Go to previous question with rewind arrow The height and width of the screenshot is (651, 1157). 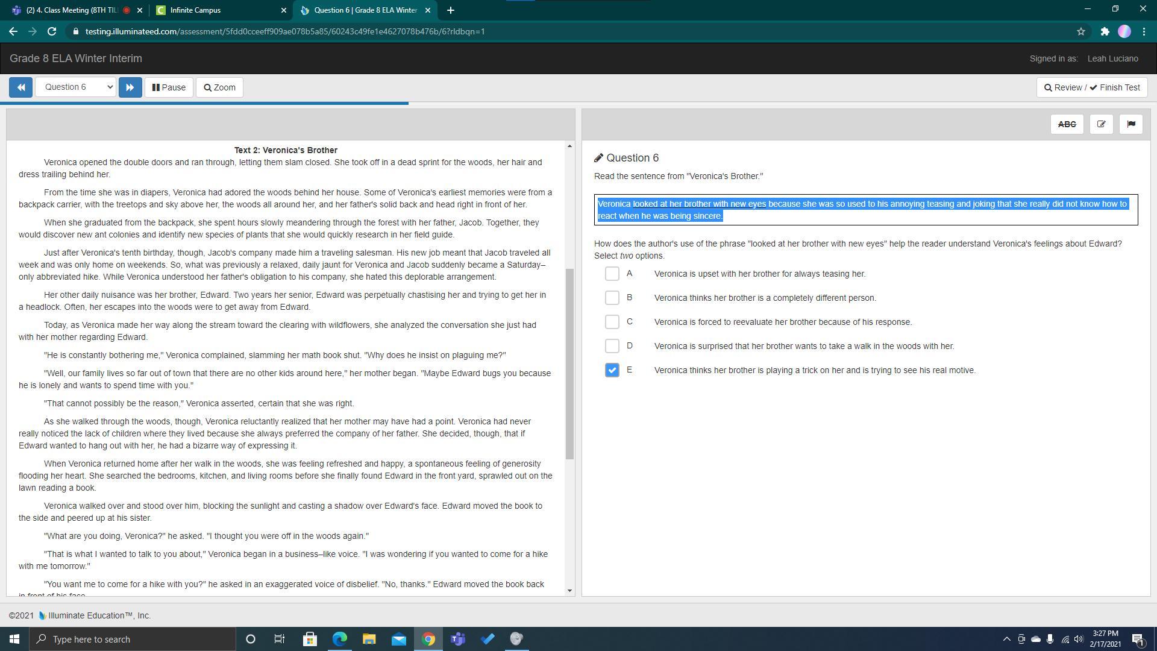pos(20,87)
